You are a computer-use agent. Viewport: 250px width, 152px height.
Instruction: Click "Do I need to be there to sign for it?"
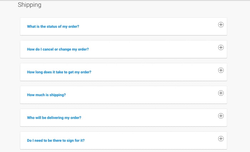click(56, 141)
